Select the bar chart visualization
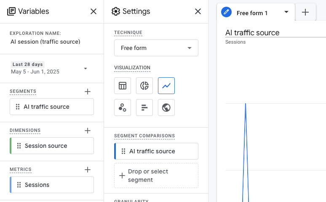The width and height of the screenshot is (326, 202). 144,108
